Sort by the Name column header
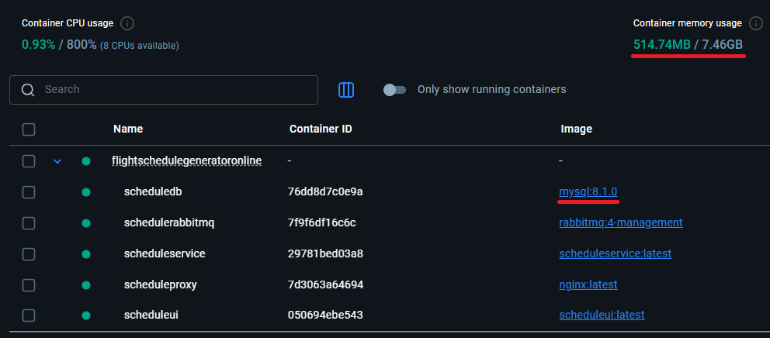 (x=128, y=129)
